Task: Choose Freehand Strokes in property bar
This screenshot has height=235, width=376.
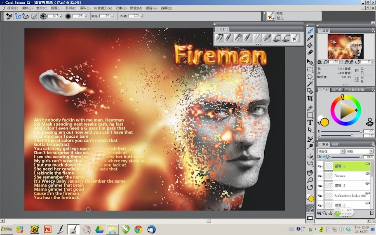Action: 18,16
